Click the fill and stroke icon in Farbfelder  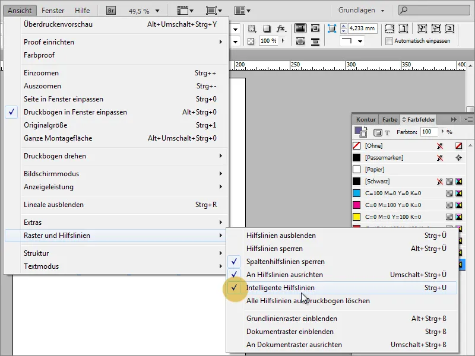coord(360,132)
